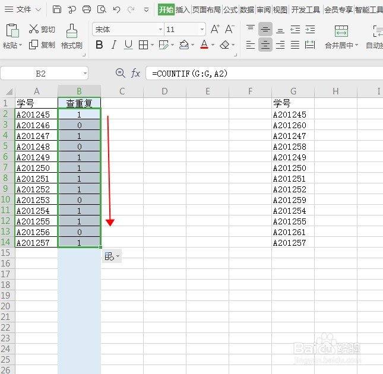
Task: Click the Redo arrow
Action: tap(131, 9)
